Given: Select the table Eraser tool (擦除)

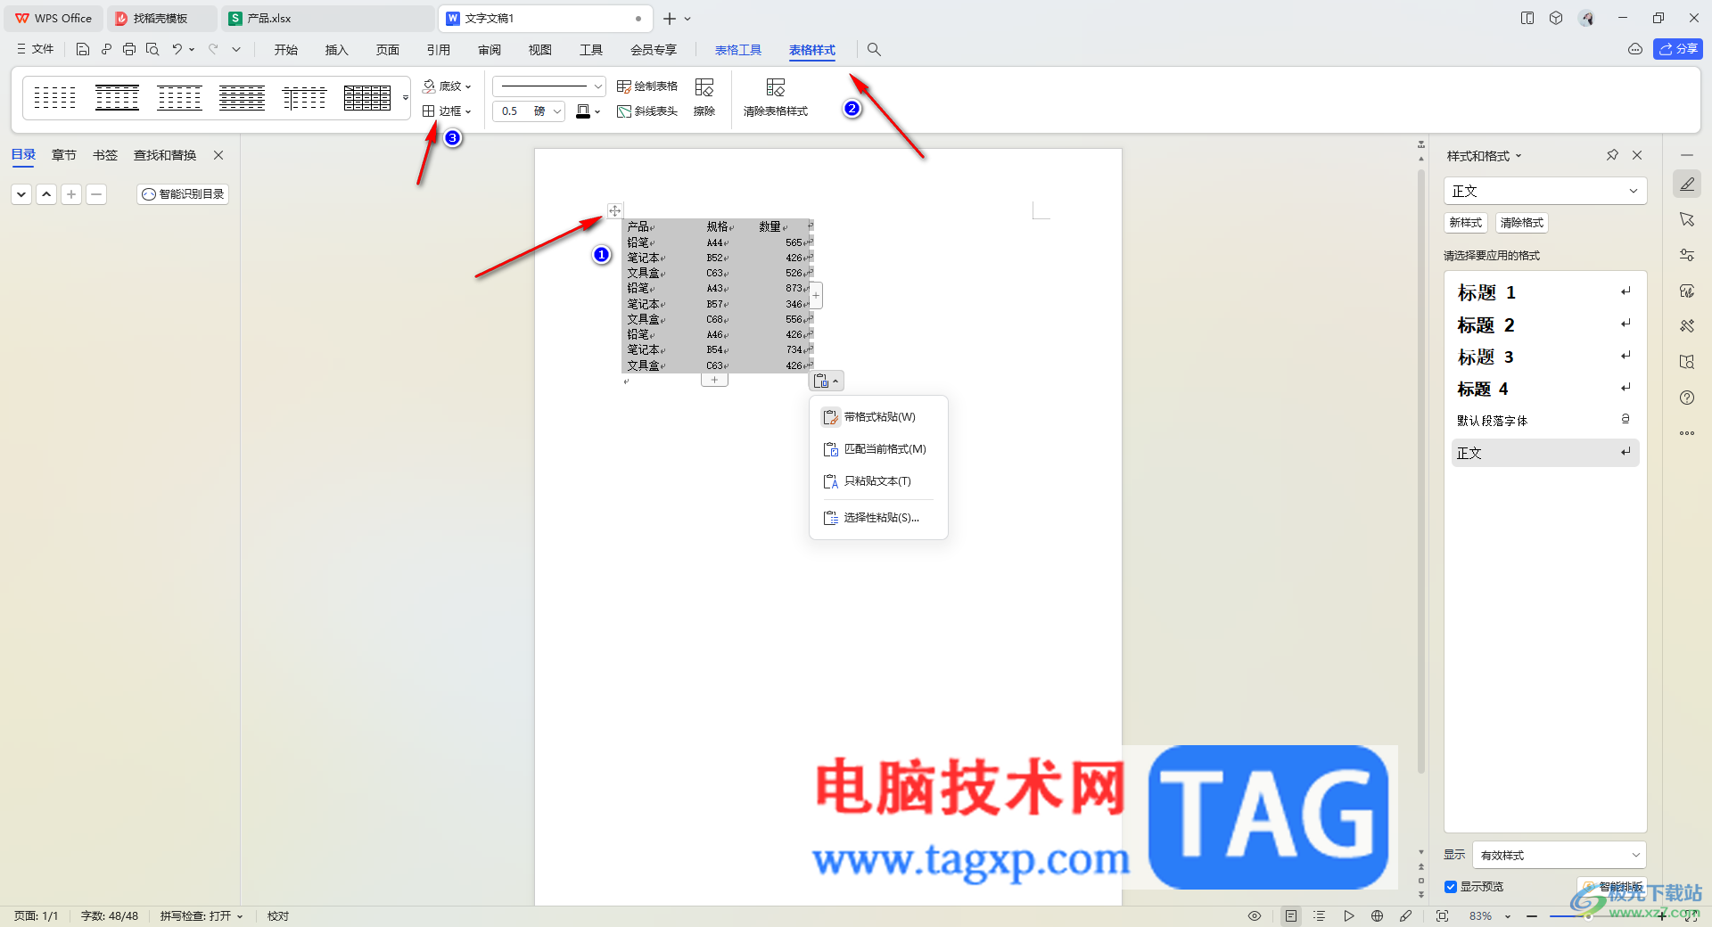Looking at the screenshot, I should pos(704,98).
